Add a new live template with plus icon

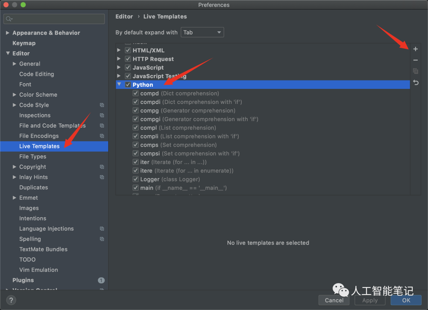415,49
